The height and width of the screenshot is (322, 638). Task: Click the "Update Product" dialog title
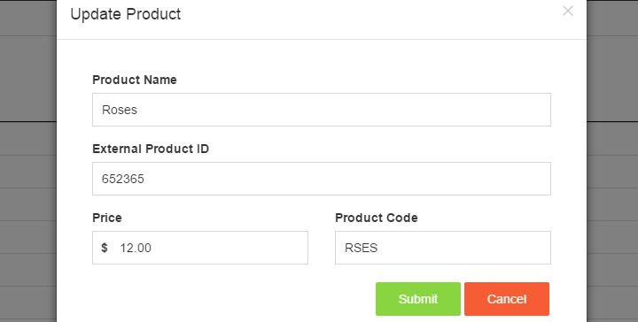pos(125,14)
